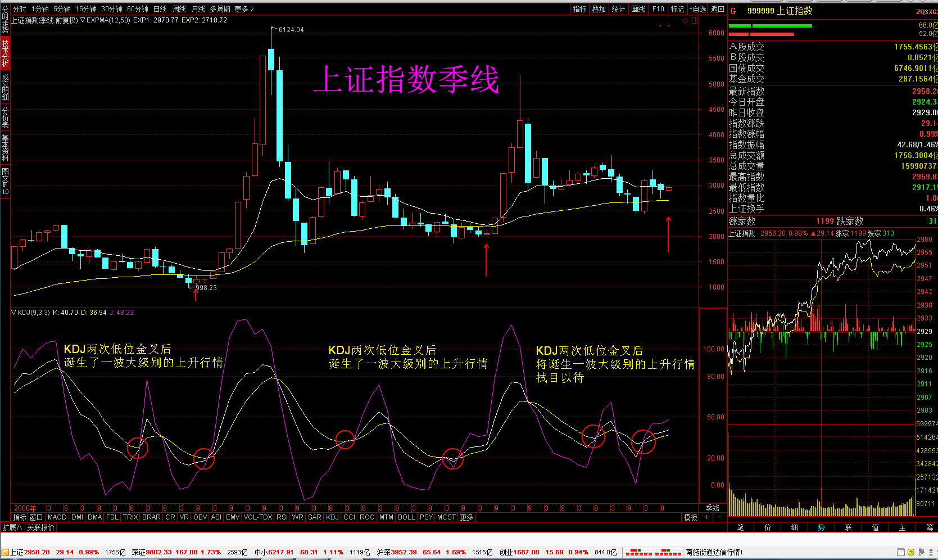The height and width of the screenshot is (560, 938).
Task: Click the 返回 back button
Action: 718,9
